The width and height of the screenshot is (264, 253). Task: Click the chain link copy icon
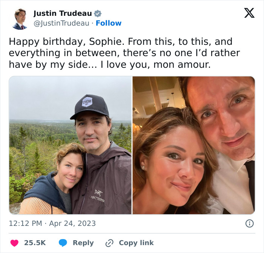pyautogui.click(x=109, y=243)
